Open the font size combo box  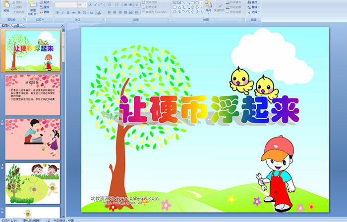82,5
